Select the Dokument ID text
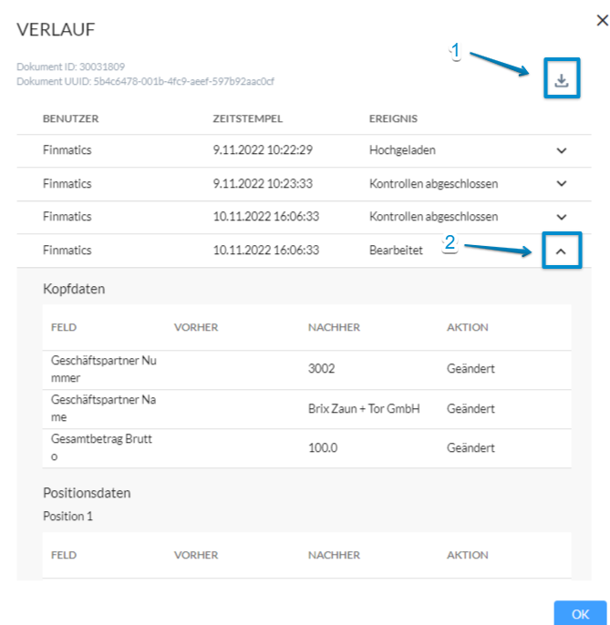 click(x=70, y=67)
